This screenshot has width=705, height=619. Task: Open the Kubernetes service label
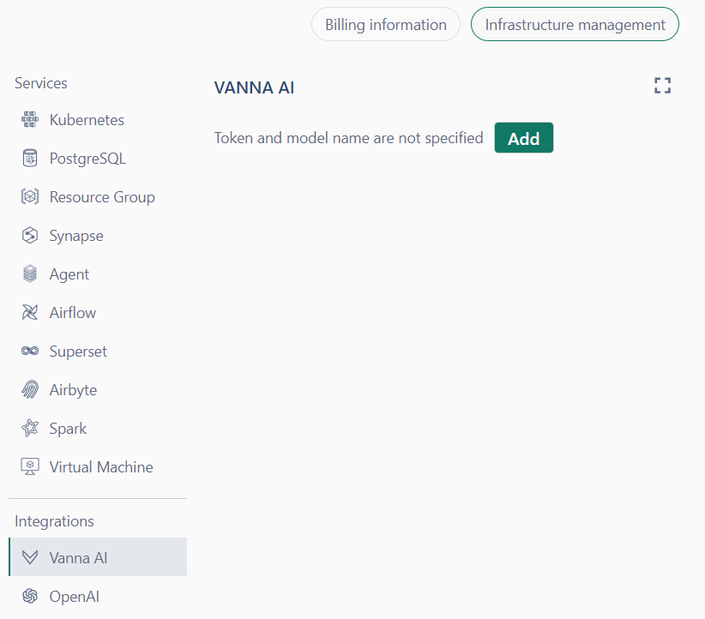[x=87, y=120]
